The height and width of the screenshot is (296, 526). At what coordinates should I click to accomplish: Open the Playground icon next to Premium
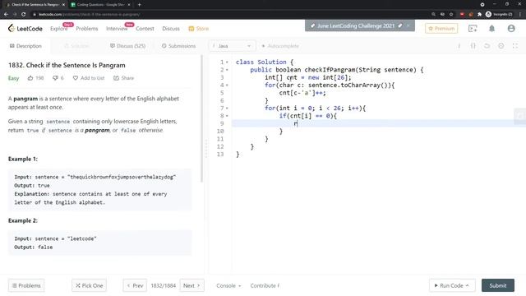(x=473, y=29)
